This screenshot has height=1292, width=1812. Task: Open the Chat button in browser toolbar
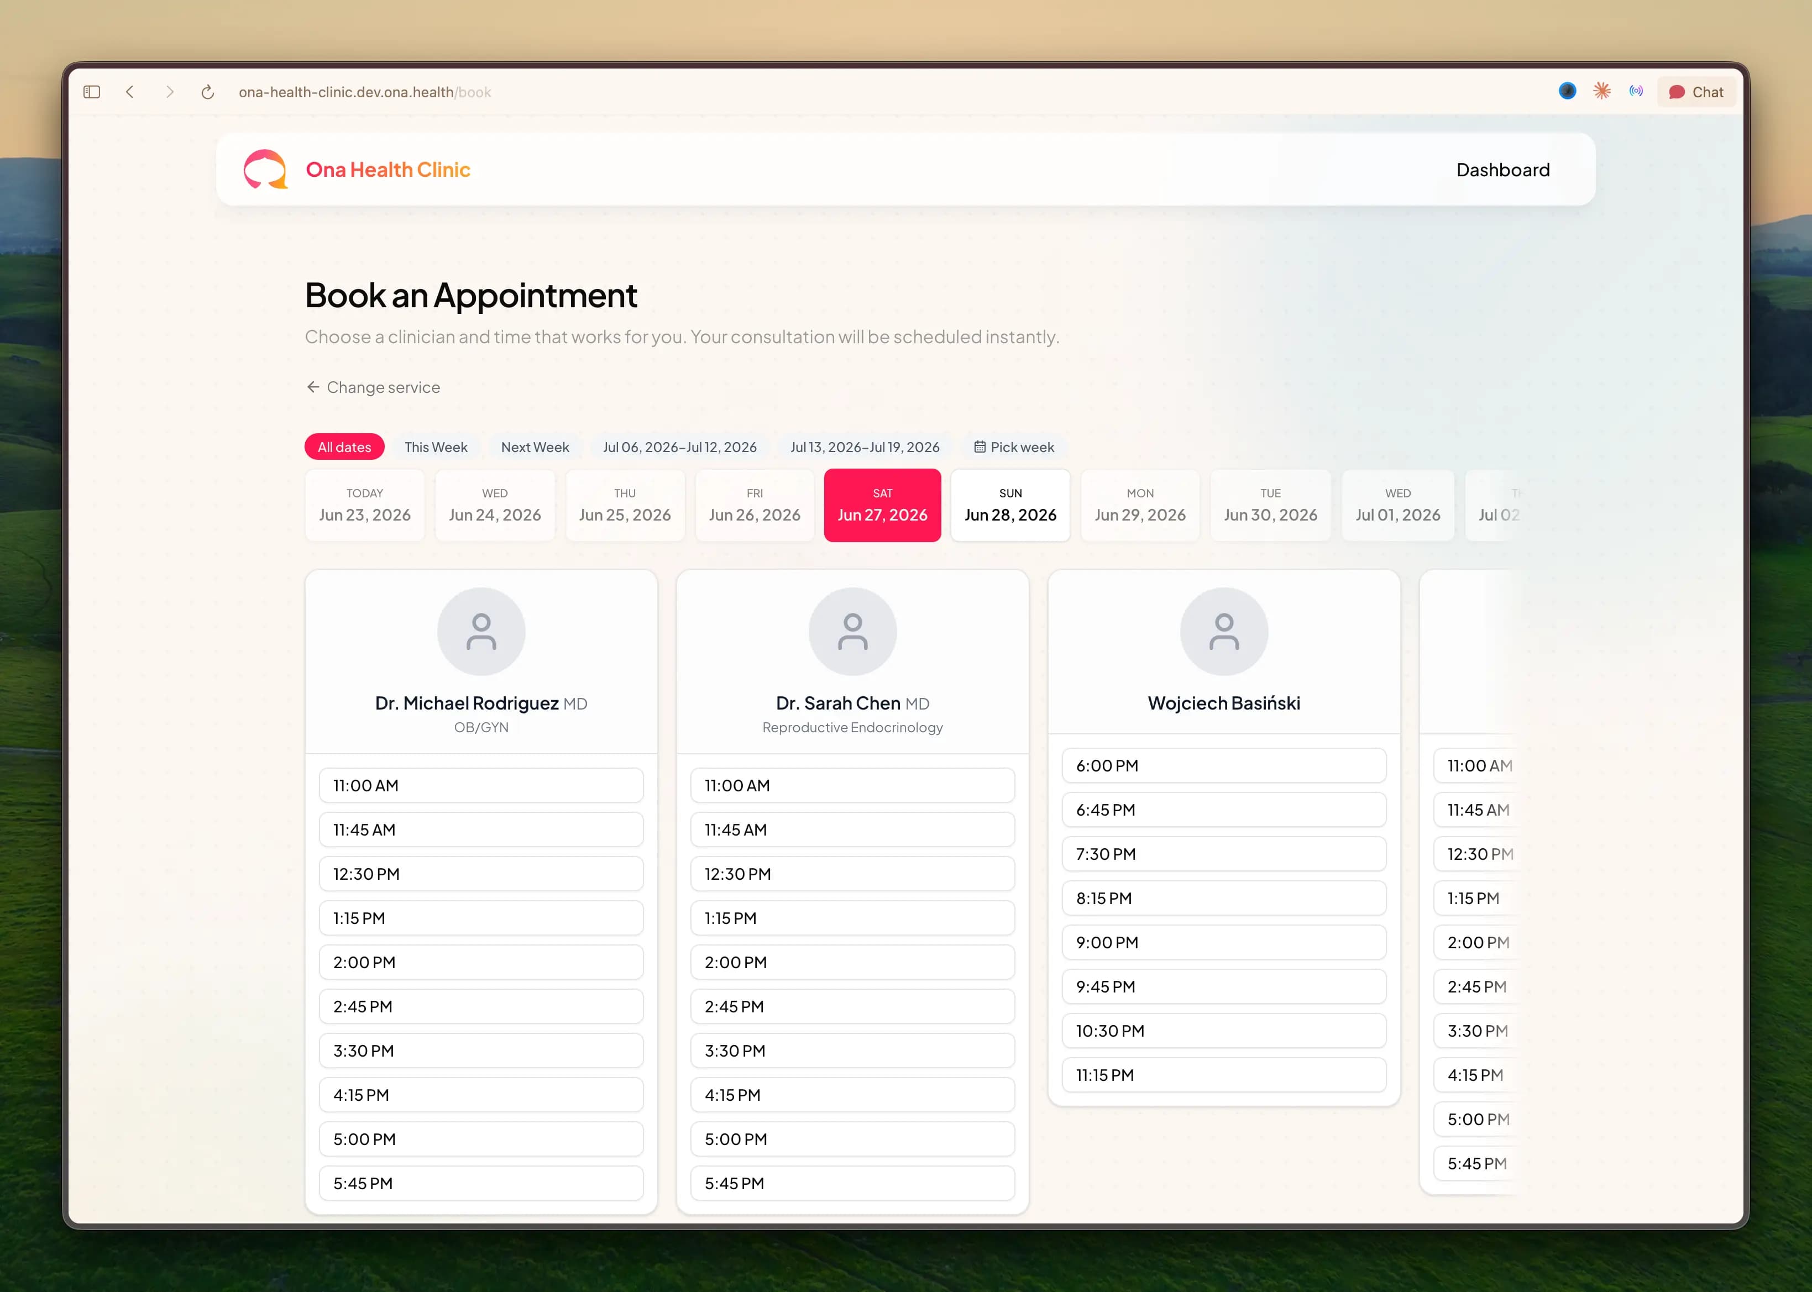click(1696, 92)
